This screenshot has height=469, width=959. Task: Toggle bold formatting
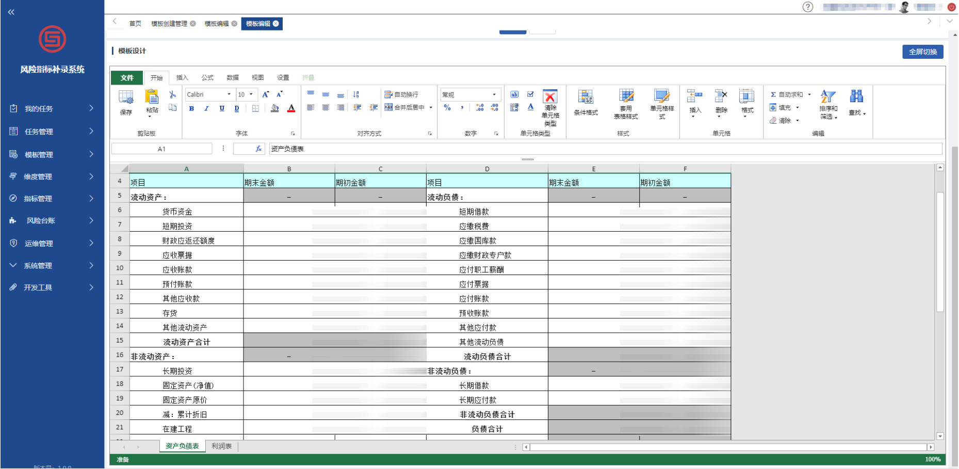tap(192, 108)
